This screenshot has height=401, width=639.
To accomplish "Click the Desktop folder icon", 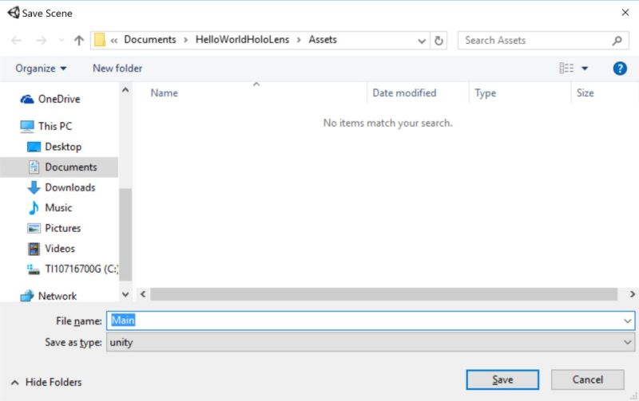I will (34, 147).
